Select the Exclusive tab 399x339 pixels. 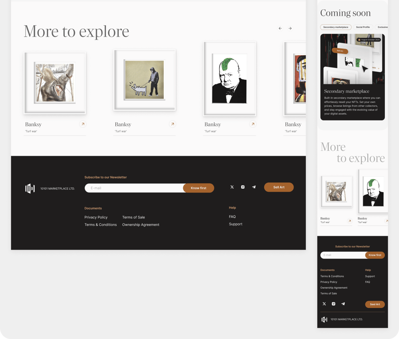[382, 27]
